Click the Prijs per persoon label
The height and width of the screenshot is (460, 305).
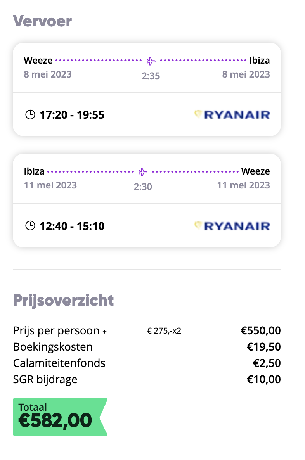(56, 331)
